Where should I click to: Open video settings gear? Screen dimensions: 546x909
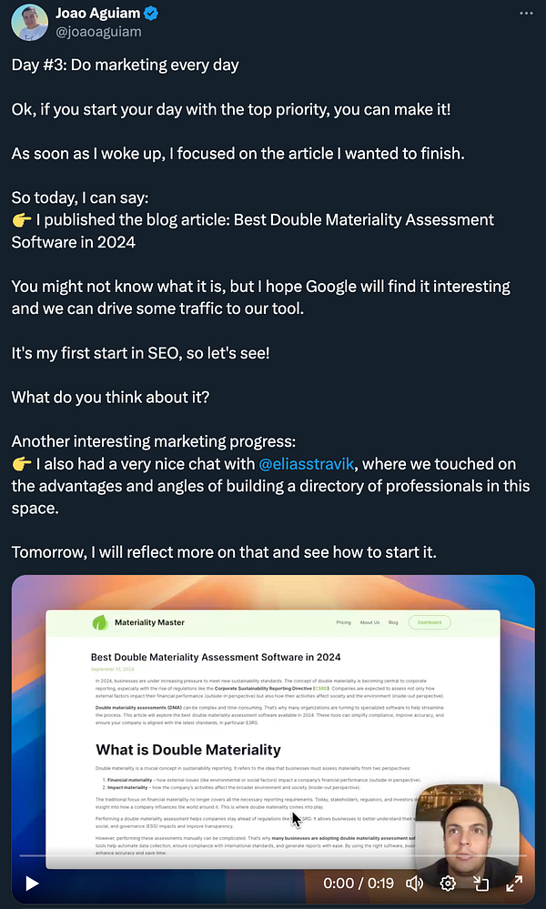[x=448, y=884]
